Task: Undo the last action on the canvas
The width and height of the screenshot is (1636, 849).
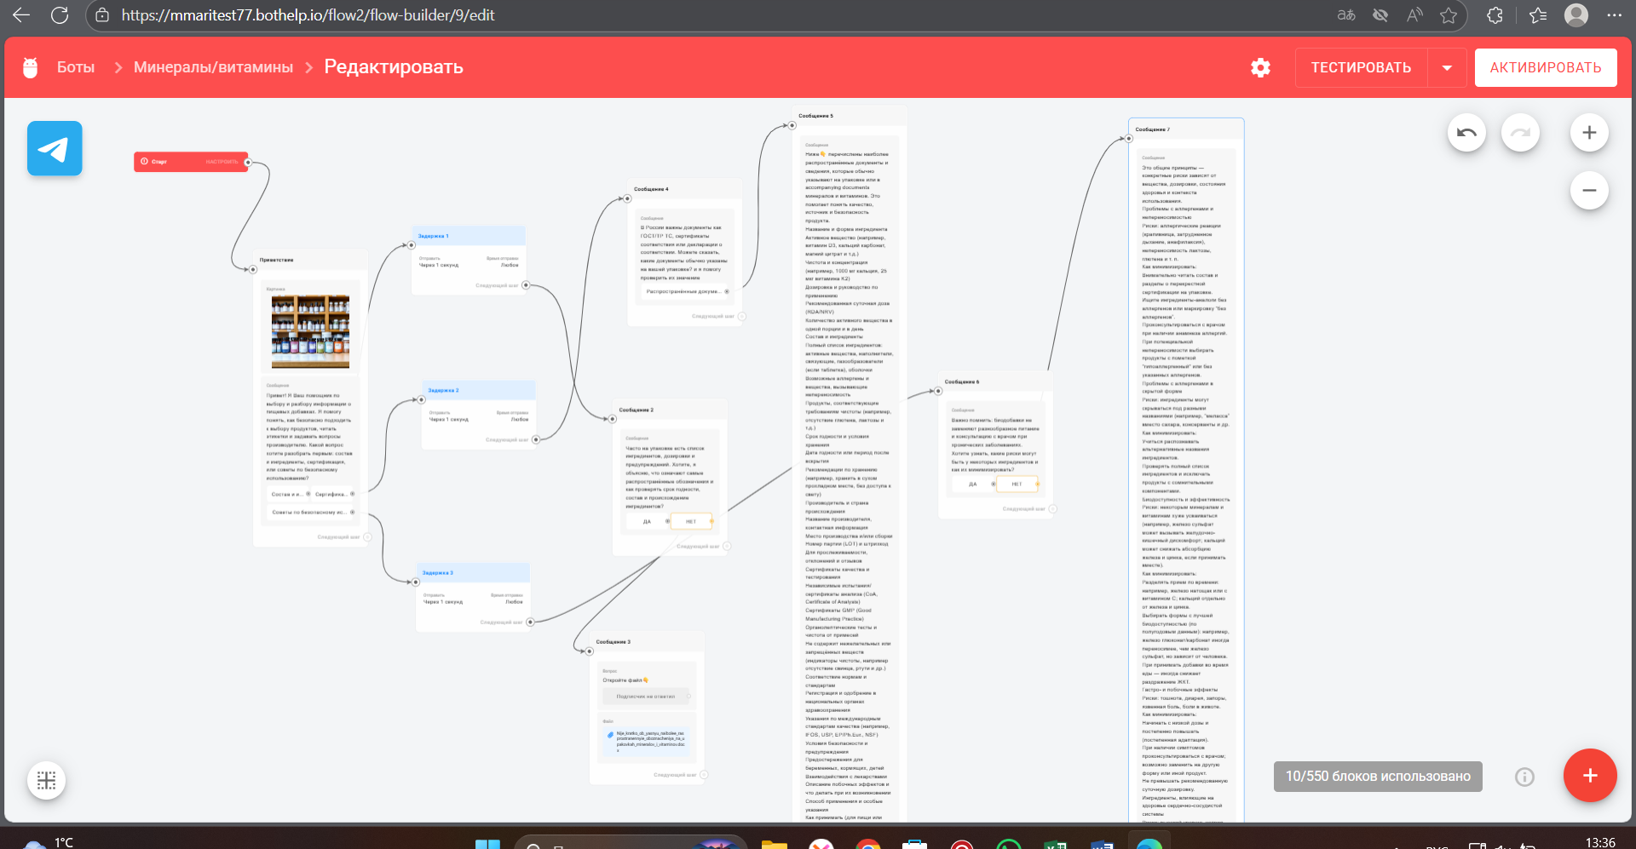Action: click(x=1467, y=133)
